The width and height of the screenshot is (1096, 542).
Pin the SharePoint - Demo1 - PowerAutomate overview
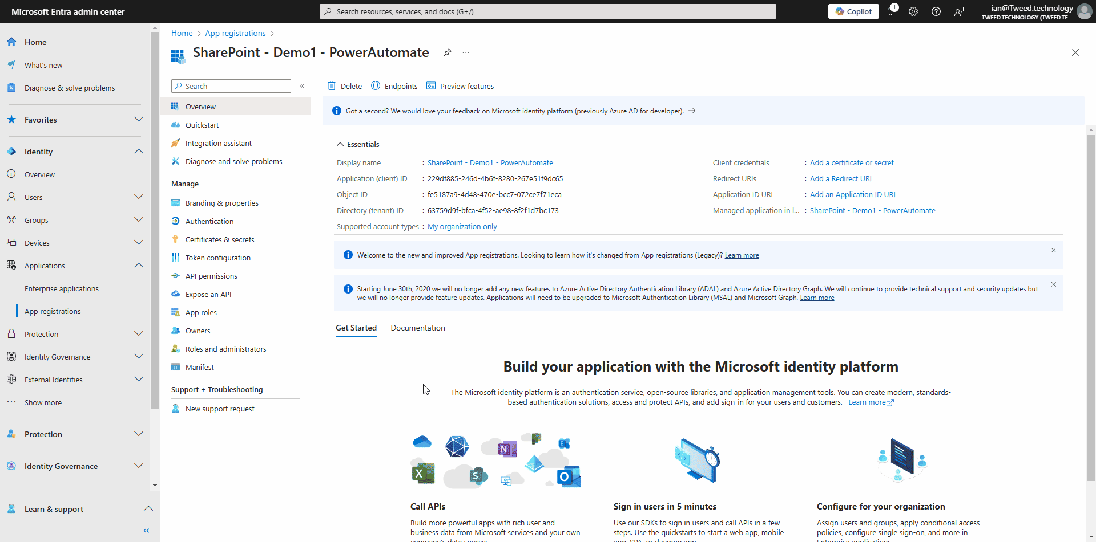[x=447, y=52]
